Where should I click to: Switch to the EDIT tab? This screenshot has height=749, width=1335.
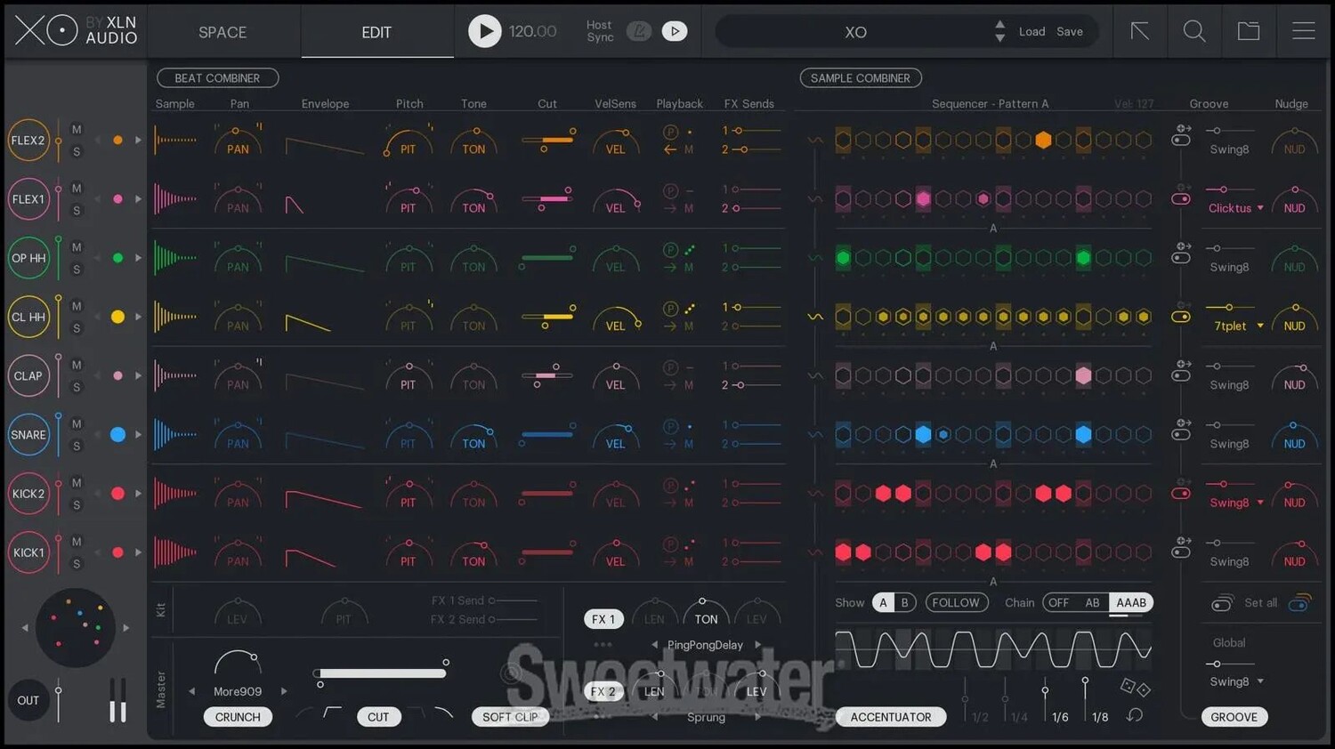[x=376, y=32]
